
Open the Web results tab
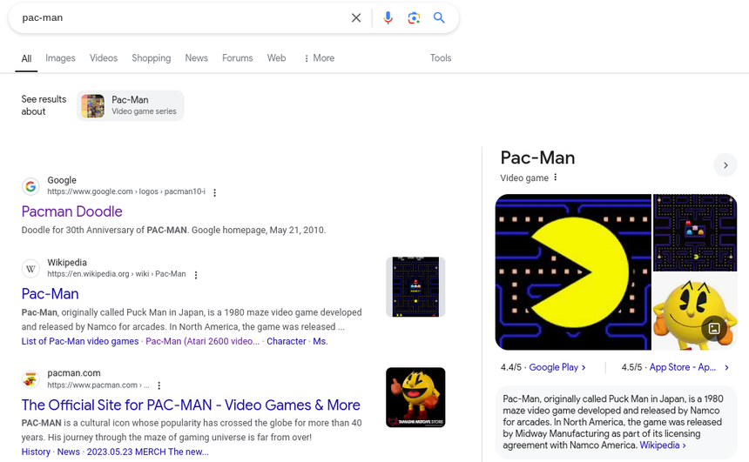point(277,58)
